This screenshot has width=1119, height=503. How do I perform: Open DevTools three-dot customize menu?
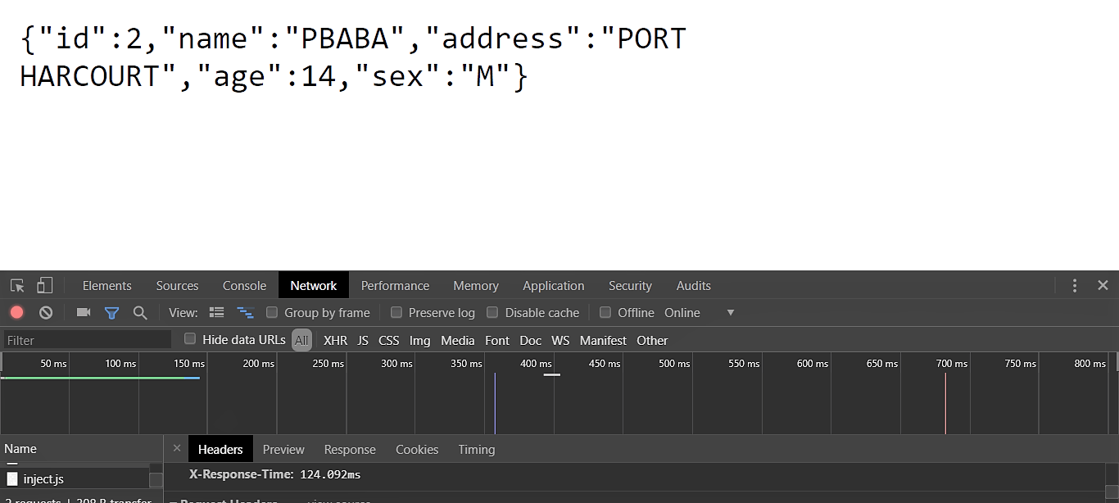point(1075,286)
